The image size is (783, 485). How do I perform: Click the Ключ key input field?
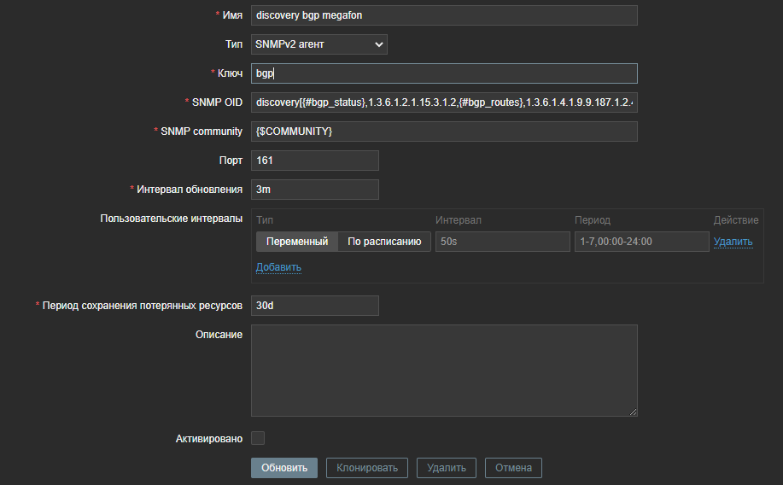pyautogui.click(x=444, y=73)
